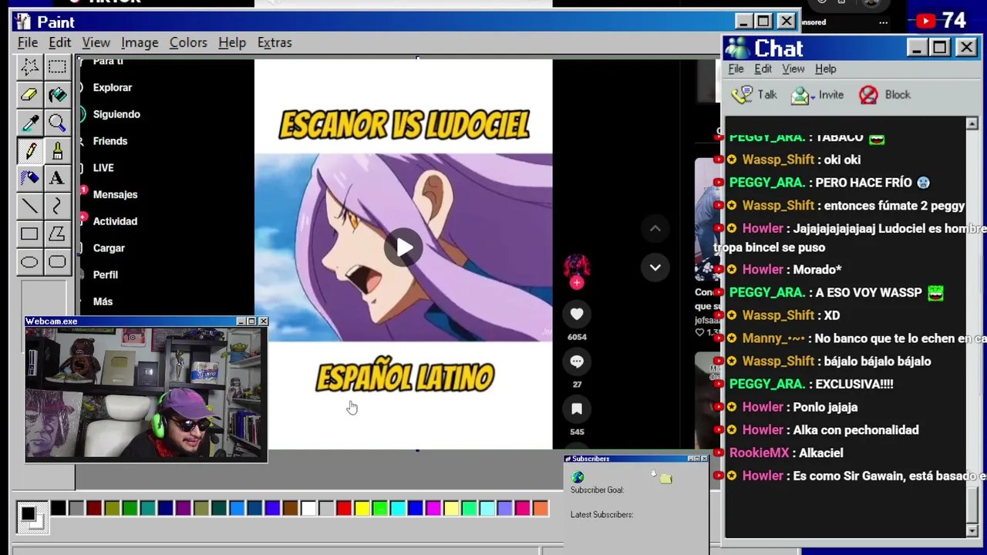Choose the Rounded Rectangle tool
The width and height of the screenshot is (987, 555).
[57, 262]
